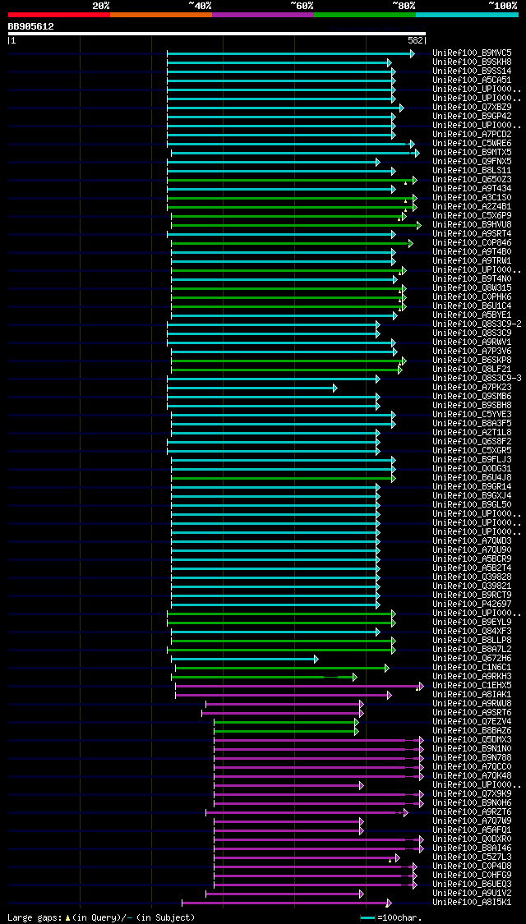526x924 pixels.
Task: Click the green alignment bar for B9HVU8
Action: [296, 225]
